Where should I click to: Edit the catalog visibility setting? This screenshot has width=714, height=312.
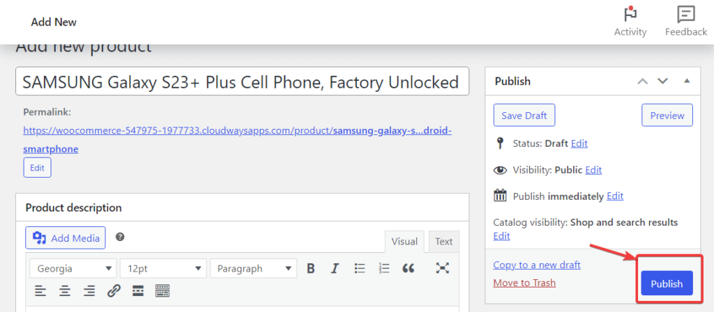501,236
